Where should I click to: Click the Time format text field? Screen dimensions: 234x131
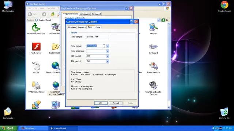click(96, 46)
